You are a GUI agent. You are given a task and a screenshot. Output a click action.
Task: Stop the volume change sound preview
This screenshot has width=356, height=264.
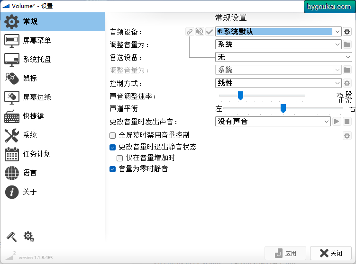coord(347,122)
